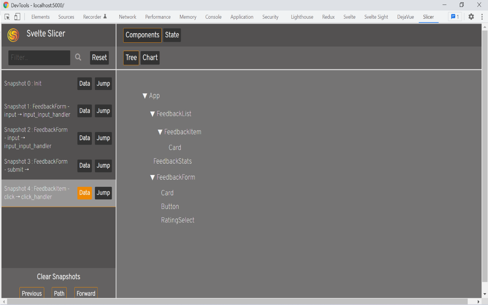Image resolution: width=488 pixels, height=305 pixels.
Task: Collapse the FeedbackItem tree node
Action: [x=160, y=132]
